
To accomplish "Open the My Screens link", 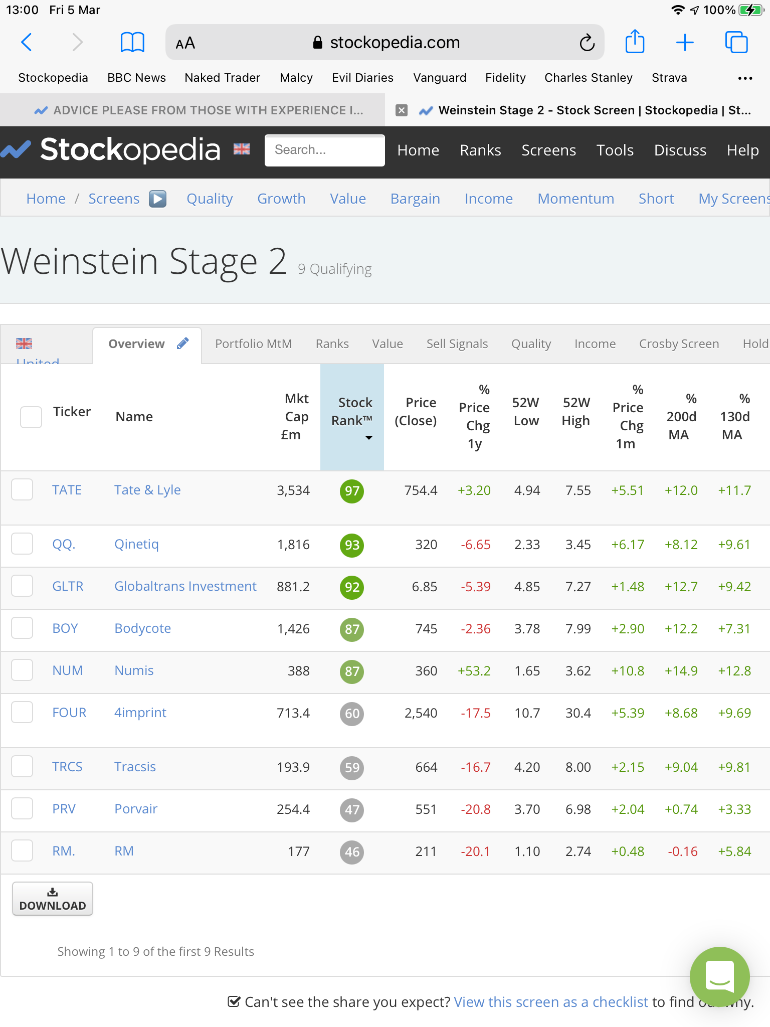I will [734, 199].
